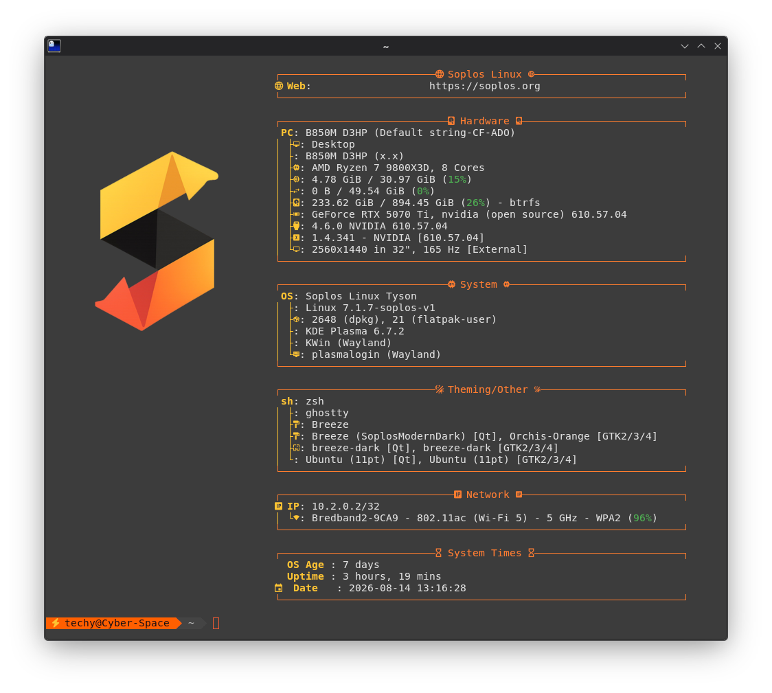Screen dimensions: 772x693
Task: Click the display icon beside 2560x1440
Action: coord(297,249)
